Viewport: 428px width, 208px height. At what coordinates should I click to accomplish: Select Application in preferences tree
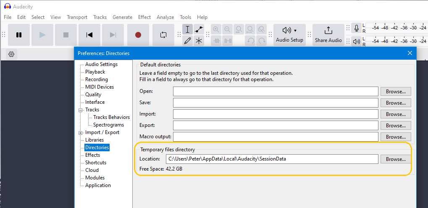(98, 185)
